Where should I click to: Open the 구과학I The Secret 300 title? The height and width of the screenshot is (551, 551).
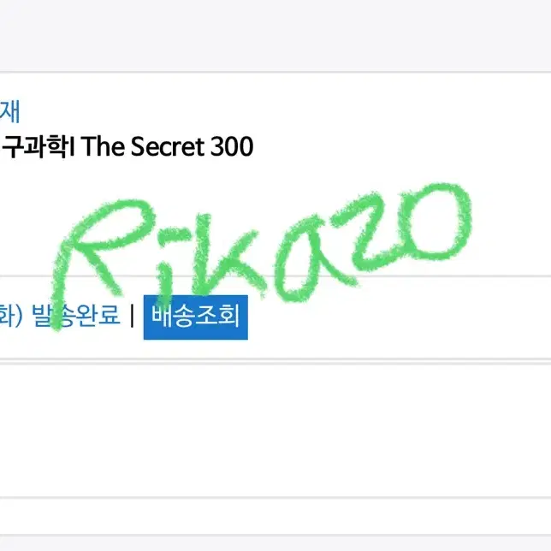coord(127,146)
